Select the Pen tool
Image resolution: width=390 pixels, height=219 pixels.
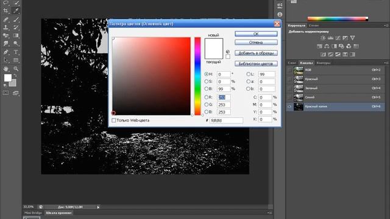tap(5, 52)
